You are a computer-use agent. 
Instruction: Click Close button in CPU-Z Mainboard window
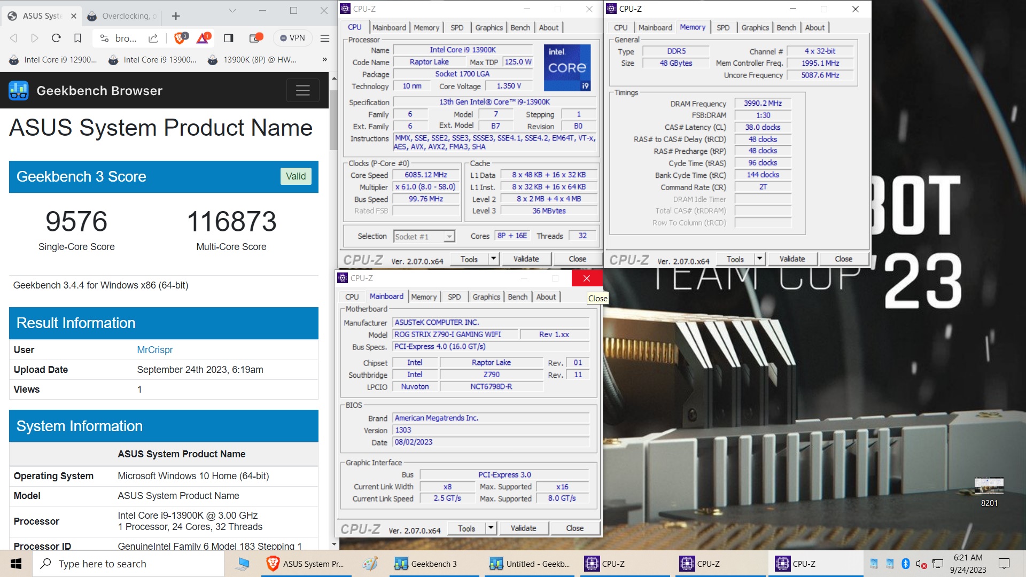point(574,528)
